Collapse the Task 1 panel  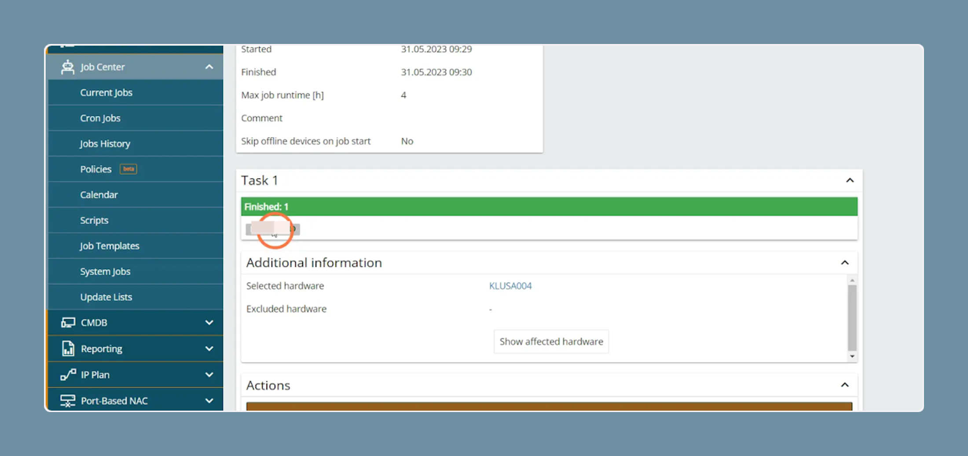[x=850, y=180]
